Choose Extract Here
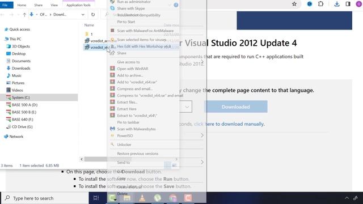This screenshot has height=204, width=363. 126,109
